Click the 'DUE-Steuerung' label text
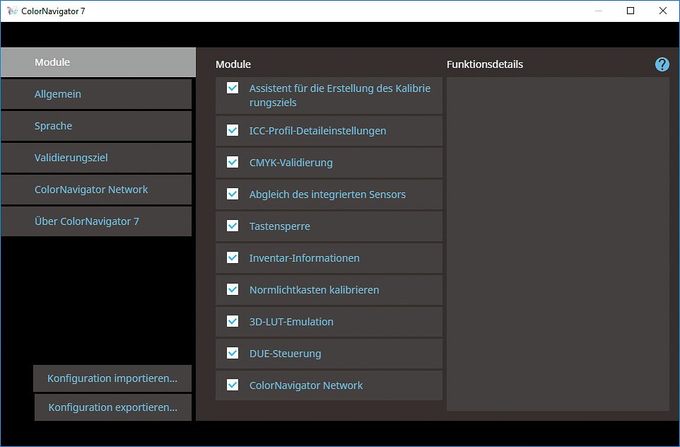Image resolution: width=680 pixels, height=447 pixels. [x=286, y=354]
